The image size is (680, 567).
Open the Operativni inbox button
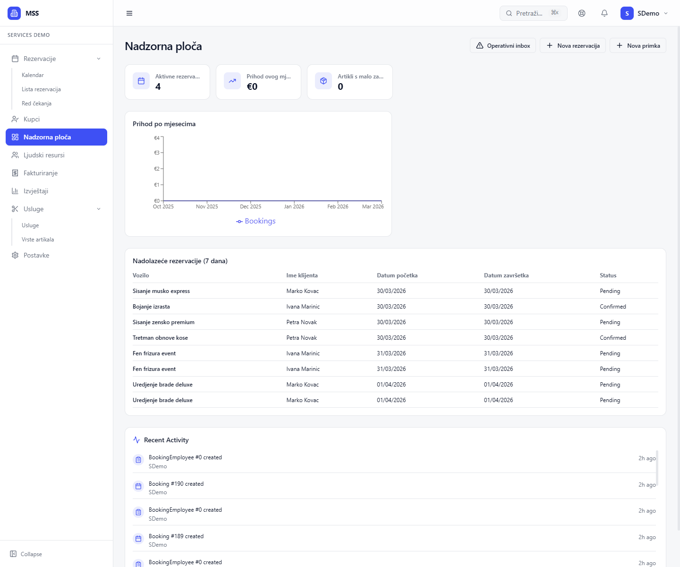coord(503,46)
